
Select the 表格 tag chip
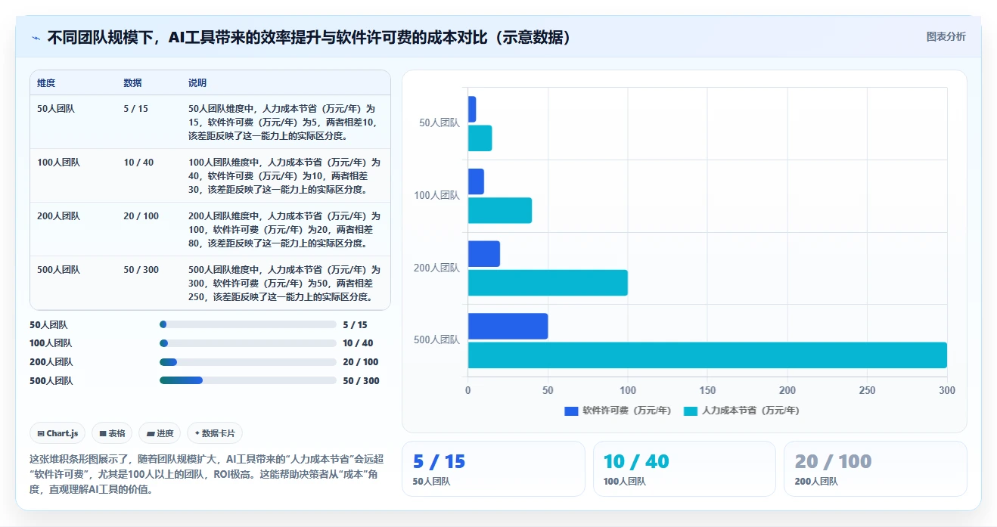click(112, 433)
